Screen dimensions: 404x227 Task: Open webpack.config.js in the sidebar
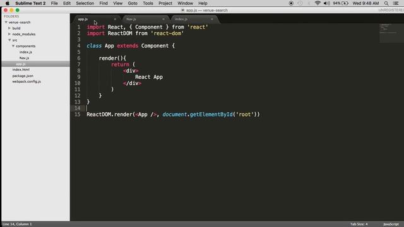pyautogui.click(x=27, y=81)
